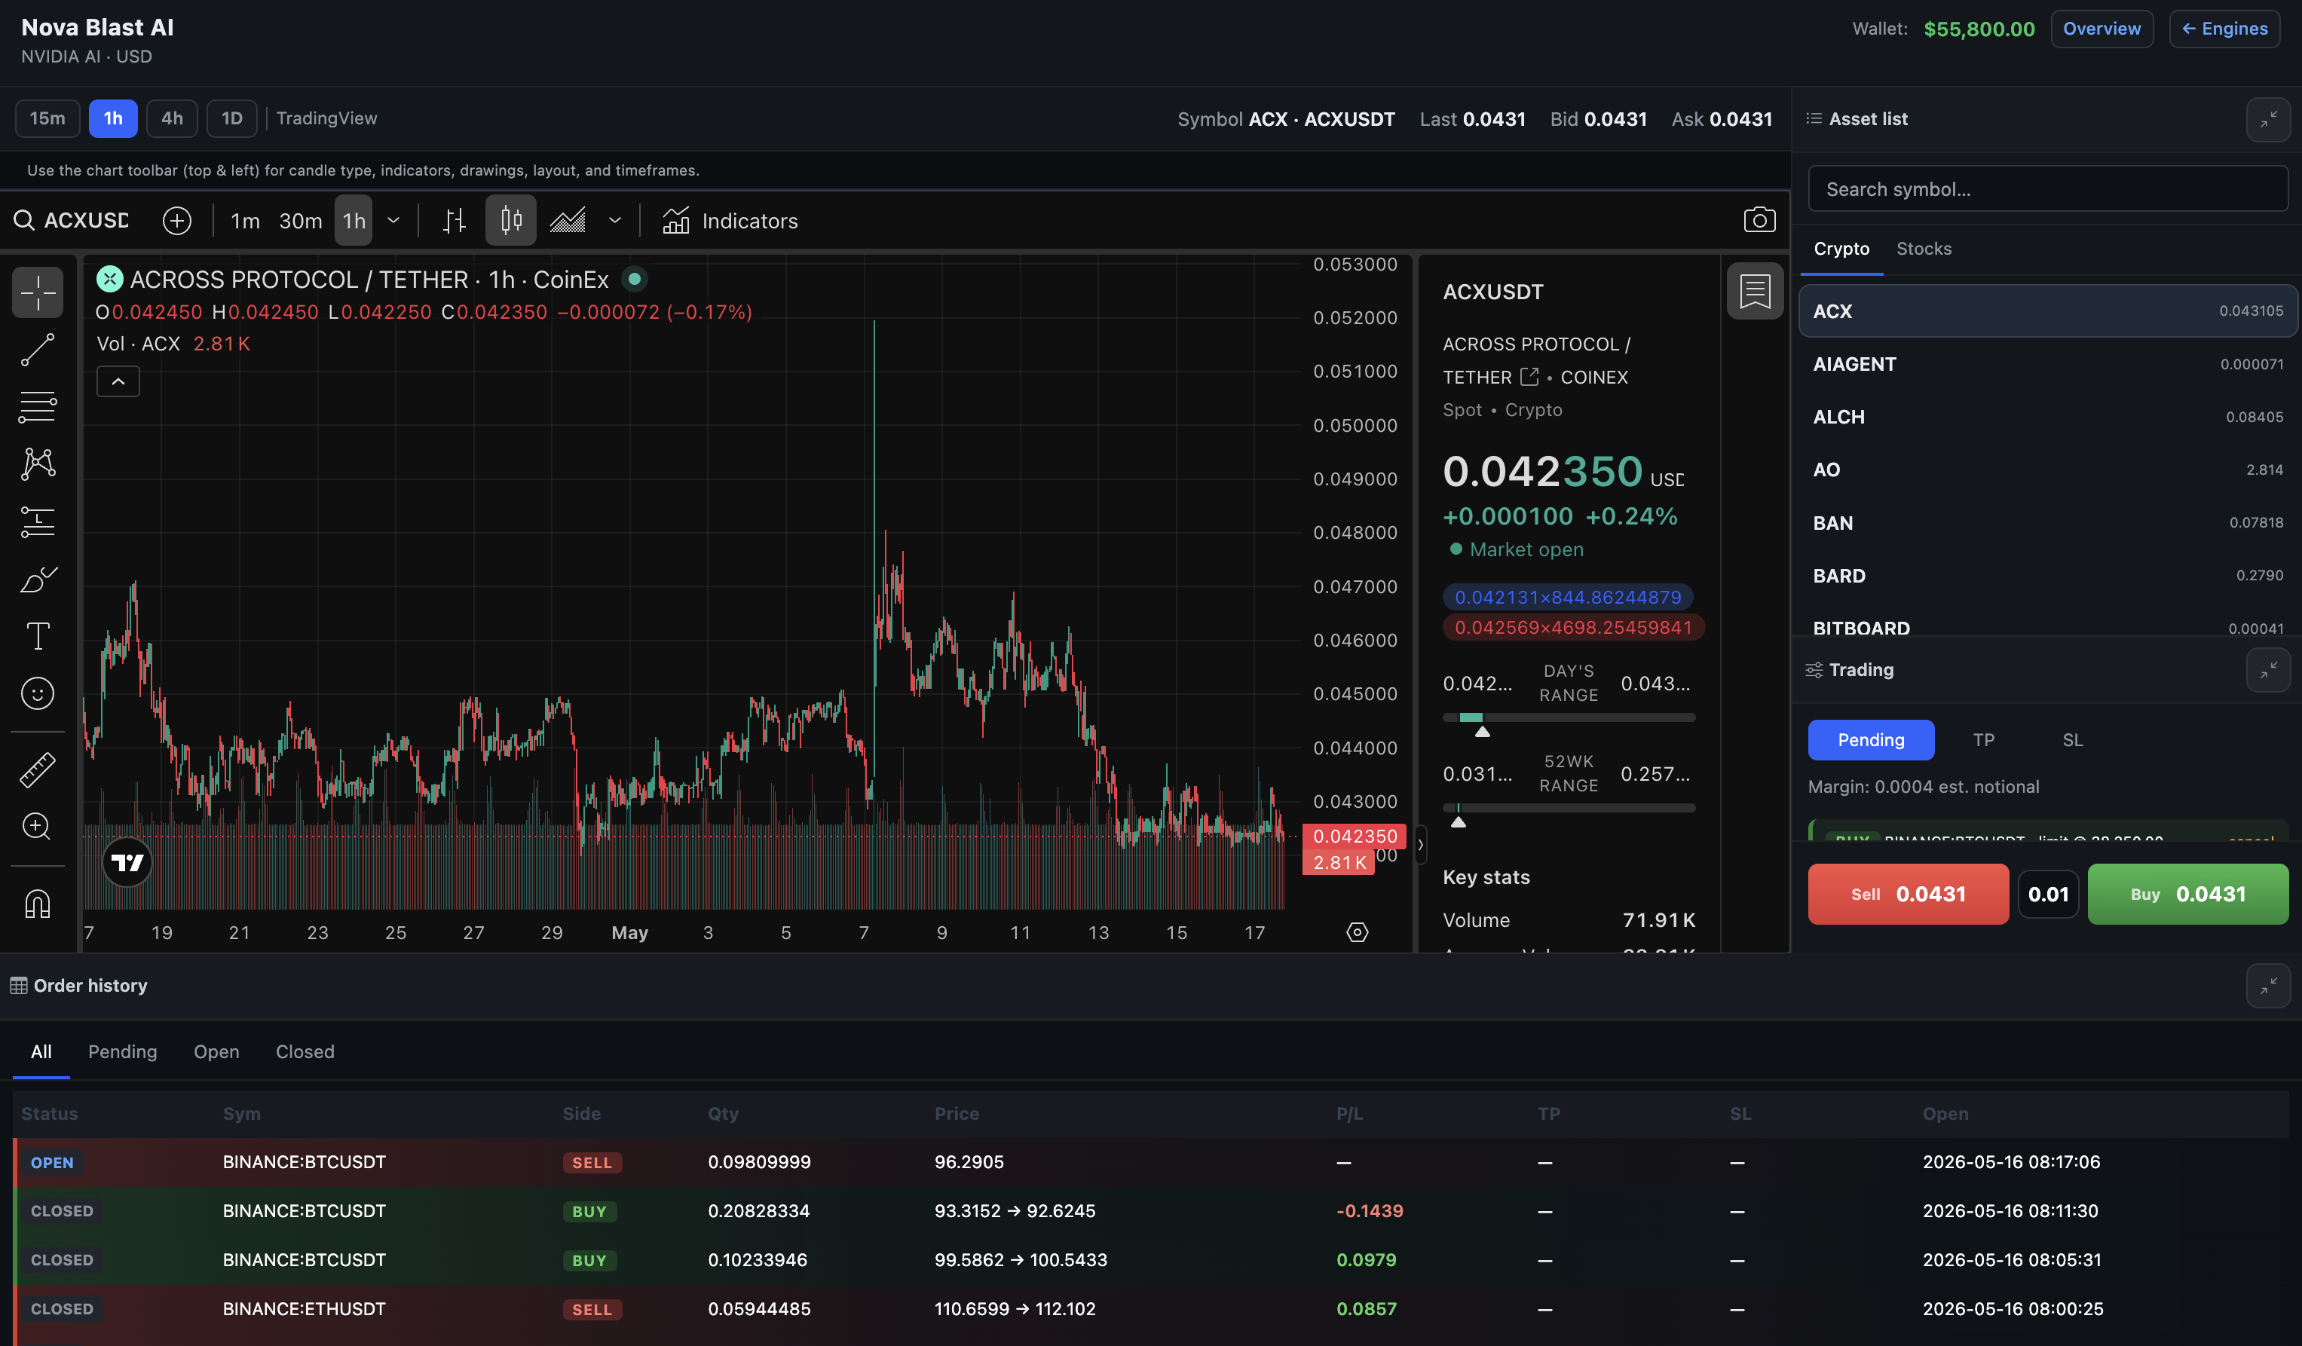This screenshot has width=2302, height=1346.
Task: Select the trend line drawing tool
Action: [x=38, y=349]
